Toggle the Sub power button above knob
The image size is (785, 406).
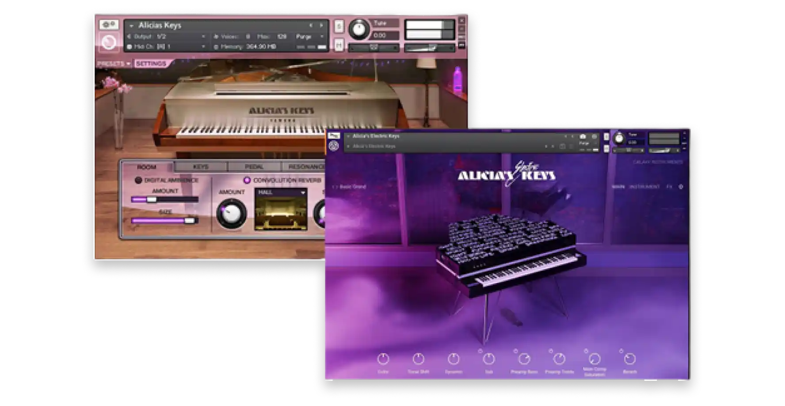[480, 351]
